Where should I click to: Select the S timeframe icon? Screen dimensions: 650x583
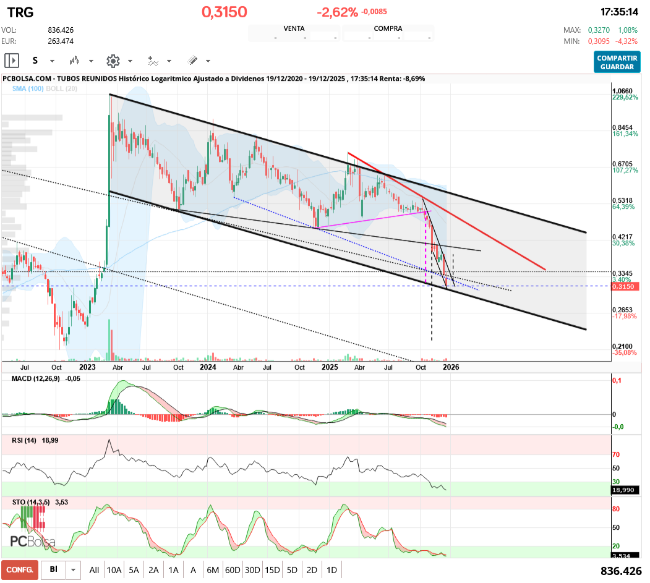tap(35, 61)
